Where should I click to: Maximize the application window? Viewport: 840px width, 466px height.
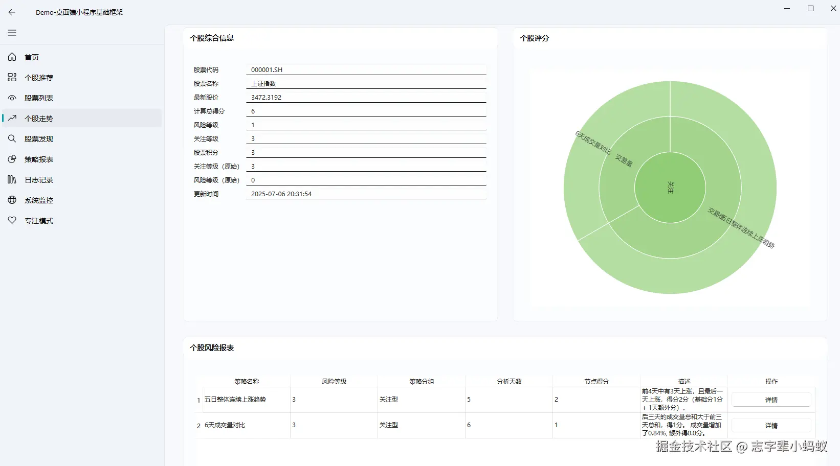[810, 8]
